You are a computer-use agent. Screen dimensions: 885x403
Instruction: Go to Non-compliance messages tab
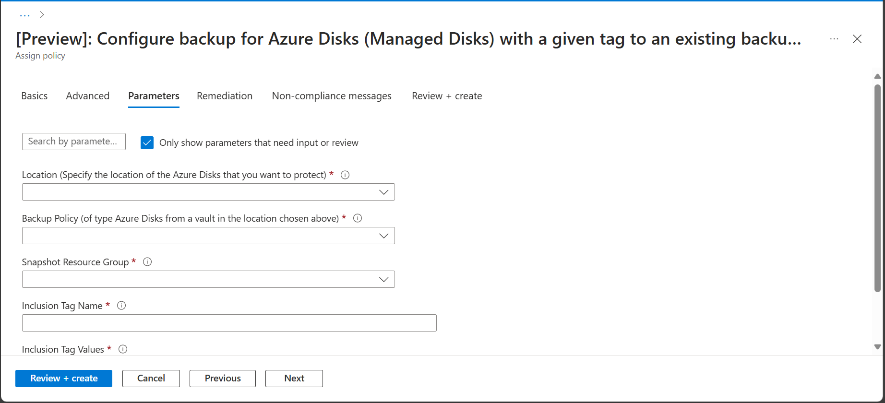point(332,96)
